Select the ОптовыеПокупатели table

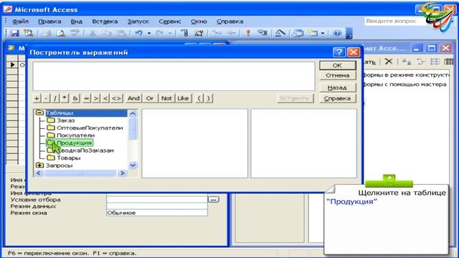click(85, 128)
